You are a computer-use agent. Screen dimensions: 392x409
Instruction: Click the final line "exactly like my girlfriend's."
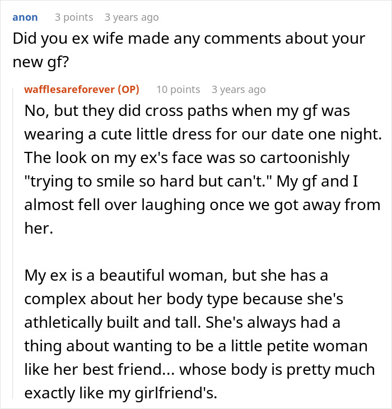pyautogui.click(x=120, y=393)
